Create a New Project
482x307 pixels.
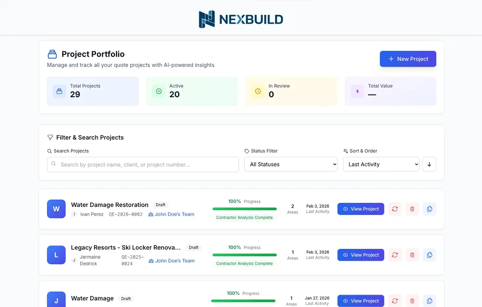pos(408,59)
